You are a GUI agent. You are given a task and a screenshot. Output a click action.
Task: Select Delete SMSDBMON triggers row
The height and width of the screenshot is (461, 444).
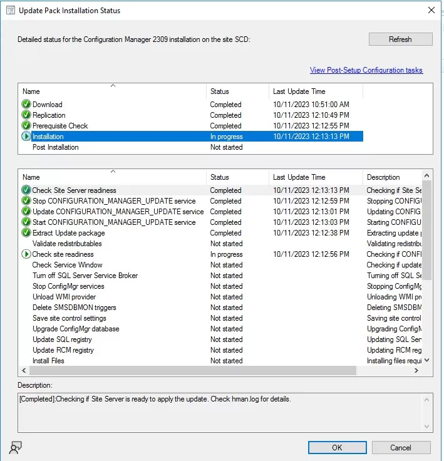[x=220, y=308]
